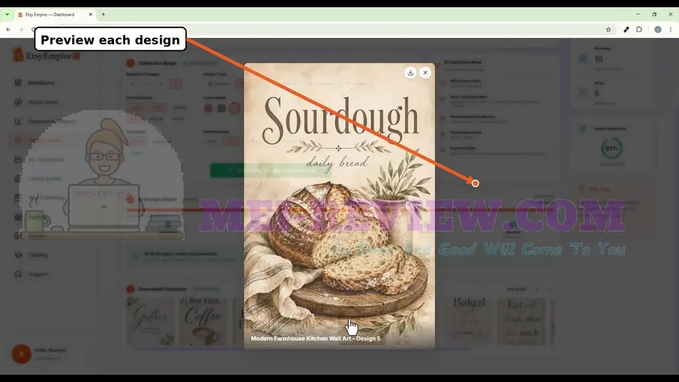Screen dimensions: 679x382
Task: Click the 92% Launch Readiness ring
Action: [611, 149]
